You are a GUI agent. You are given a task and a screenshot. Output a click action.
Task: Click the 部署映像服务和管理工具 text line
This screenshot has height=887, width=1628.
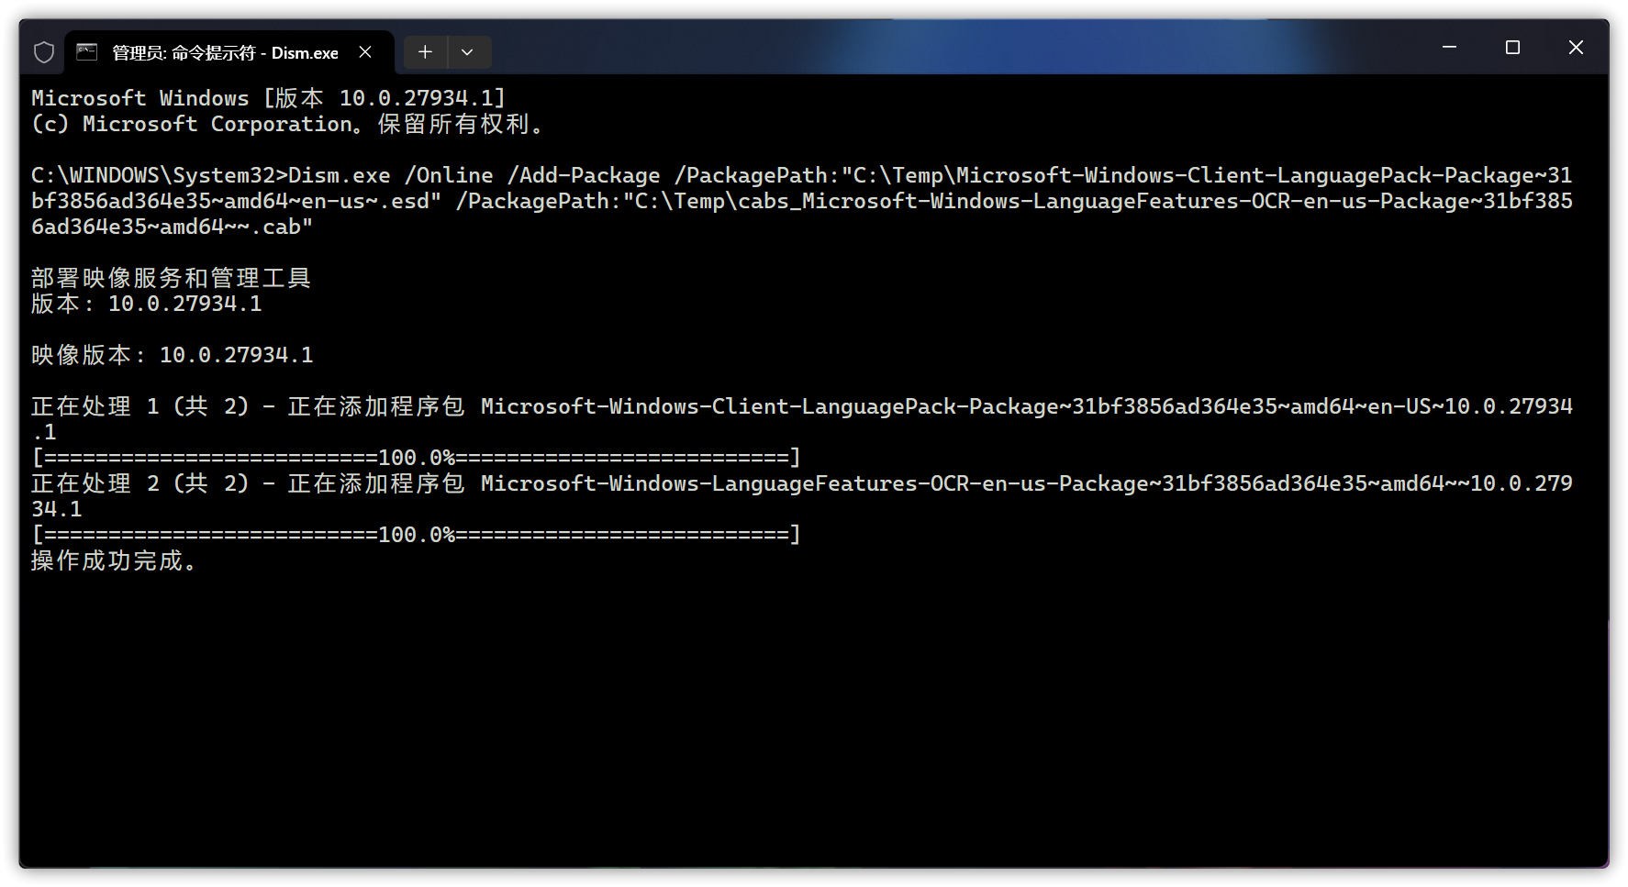tap(170, 277)
